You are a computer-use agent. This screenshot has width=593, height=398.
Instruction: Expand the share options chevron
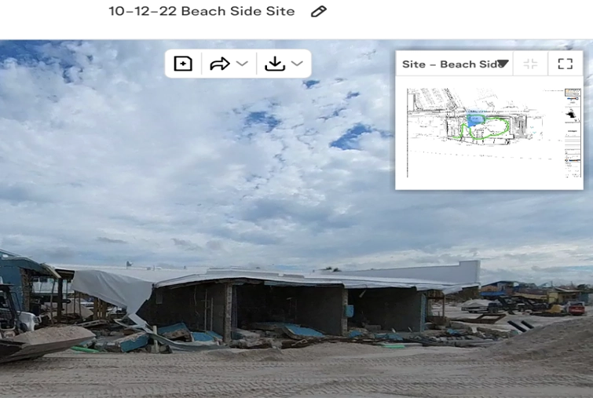click(242, 64)
